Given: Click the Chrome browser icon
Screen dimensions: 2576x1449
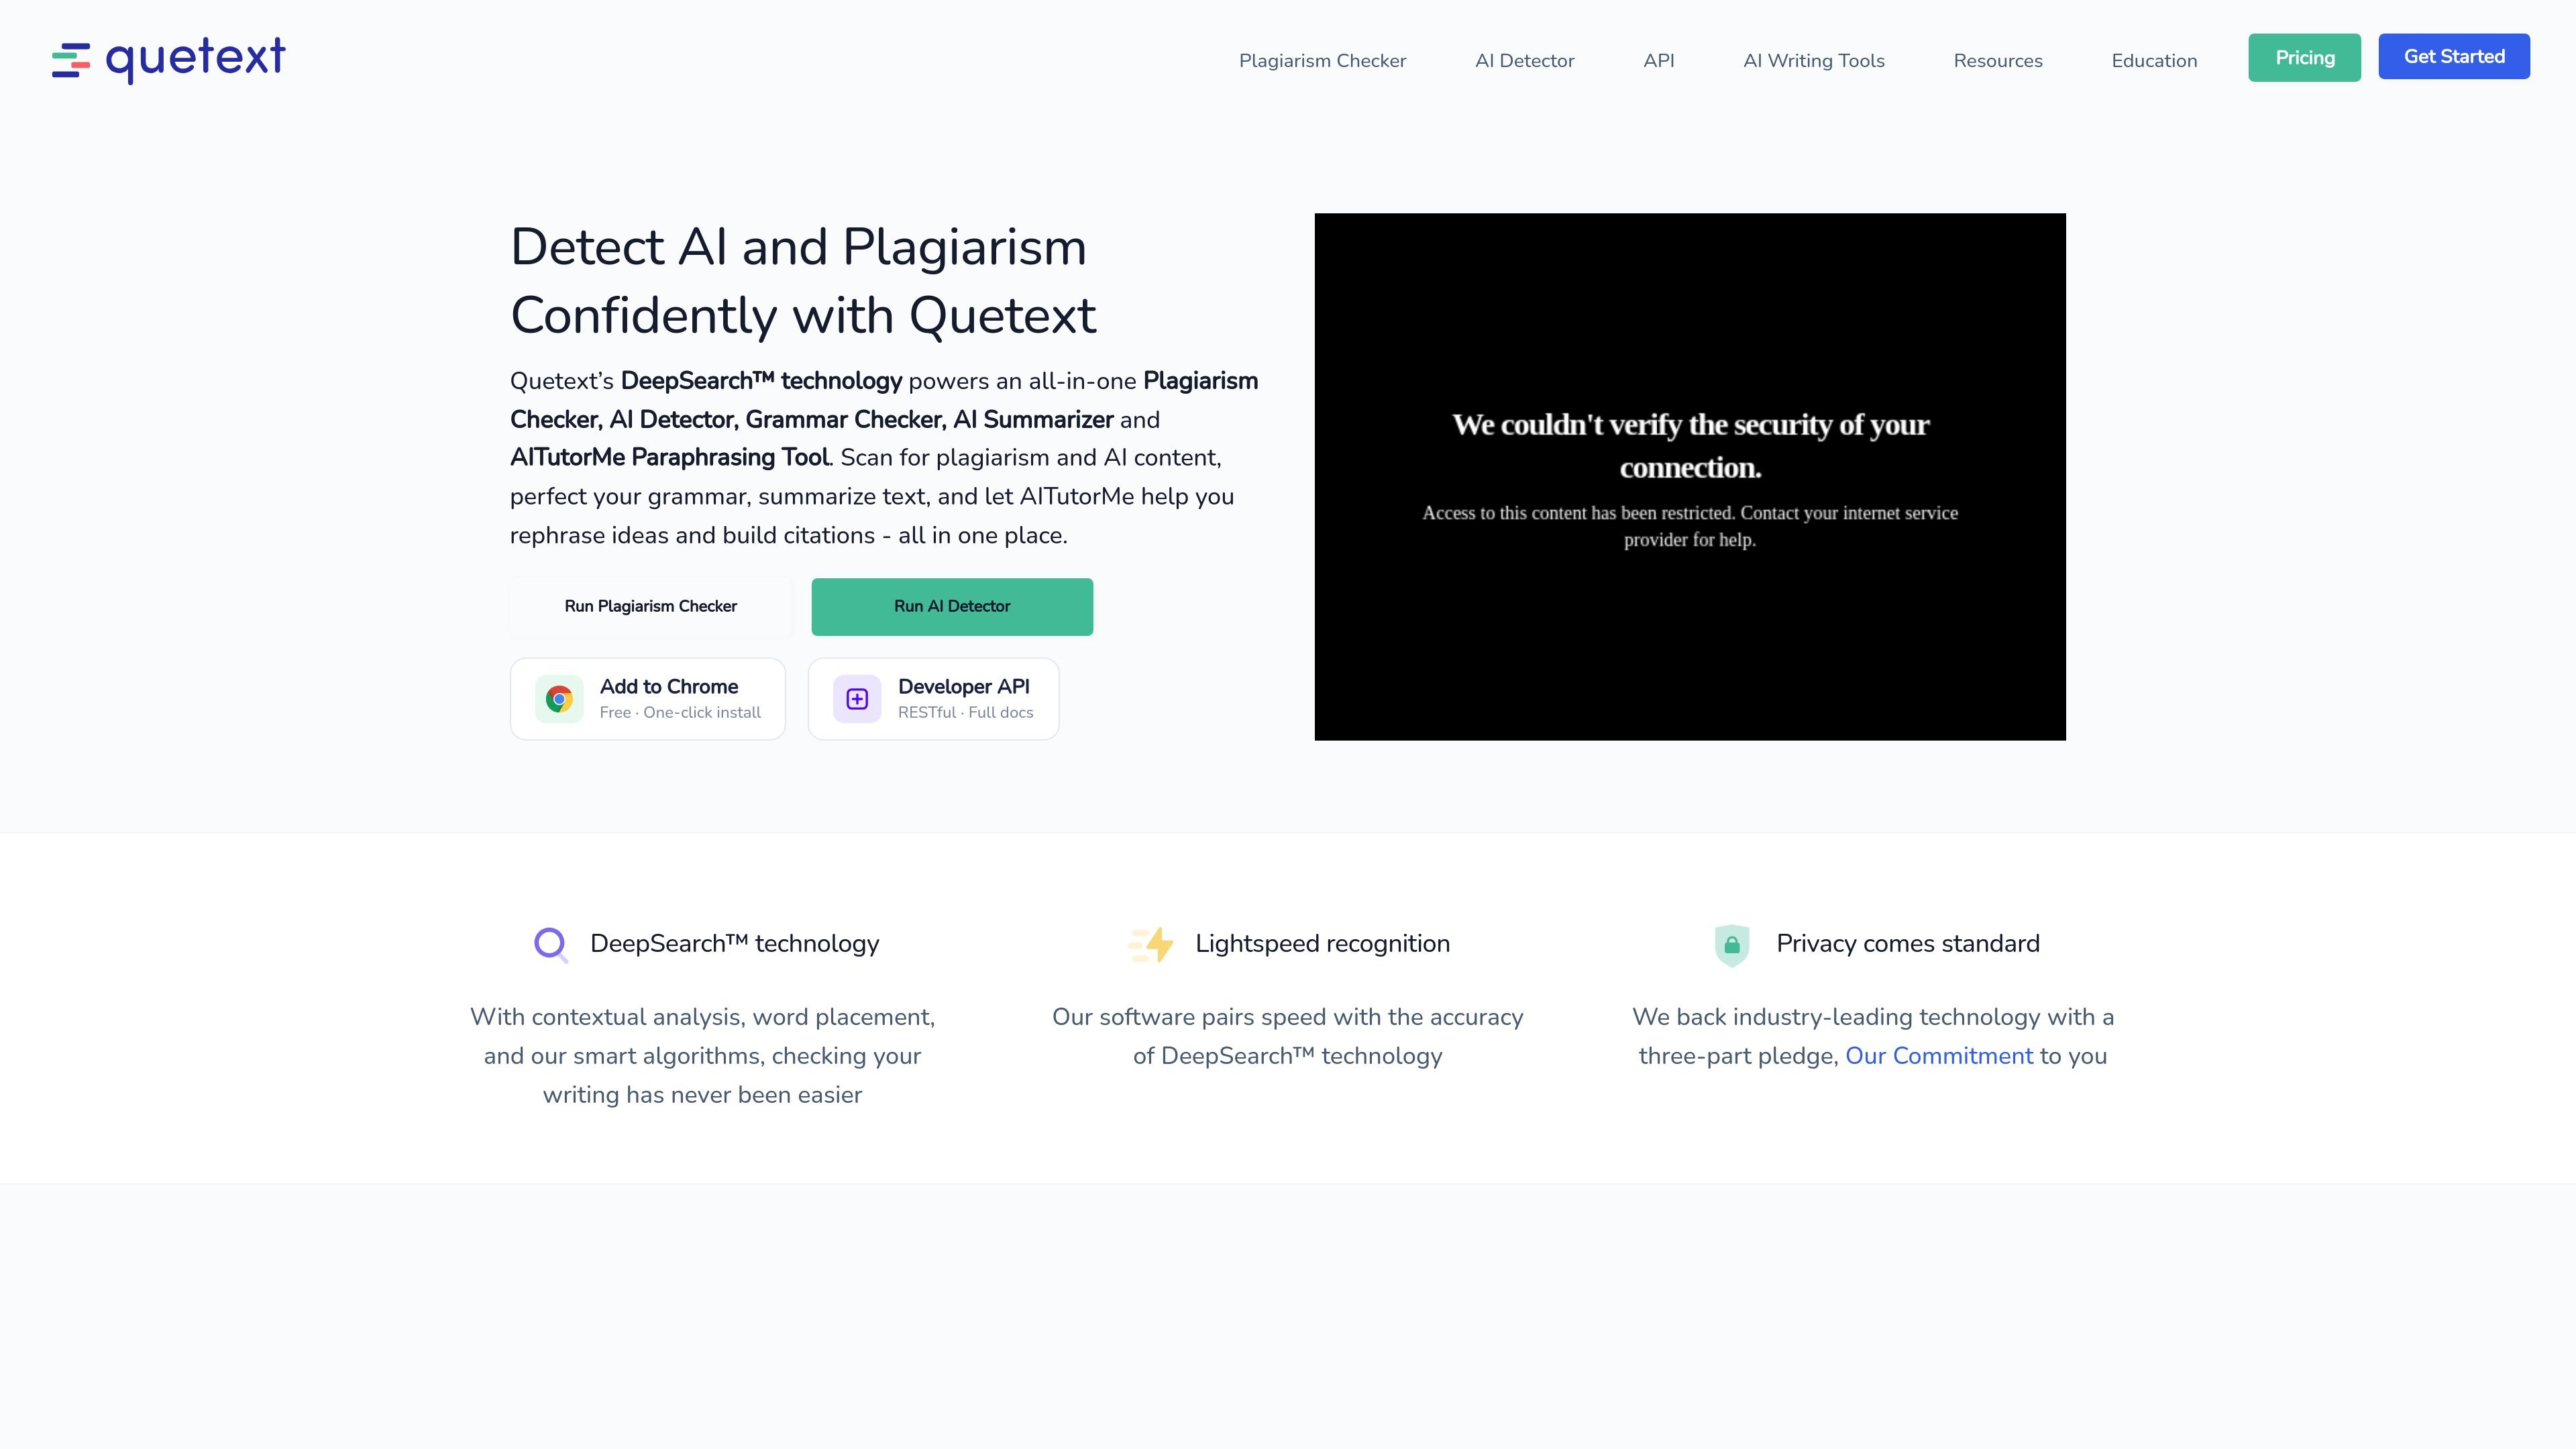Looking at the screenshot, I should [559, 699].
